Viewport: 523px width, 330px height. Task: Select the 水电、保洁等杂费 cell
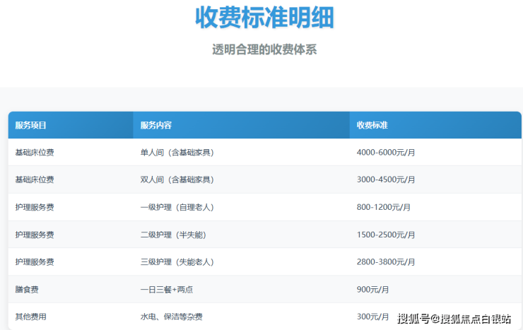point(172,317)
